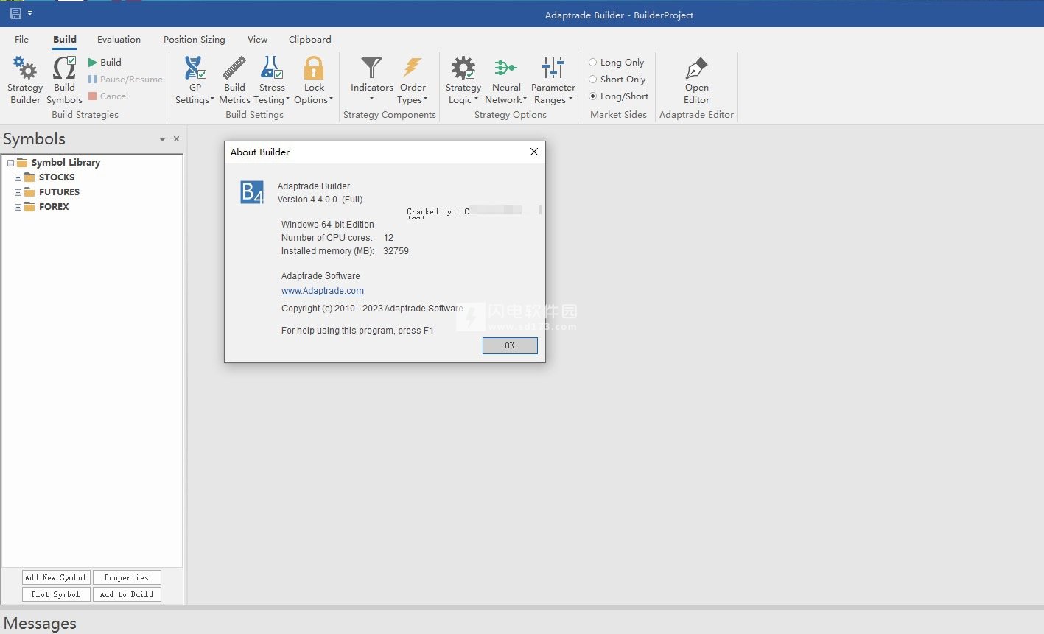1044x634 pixels.
Task: Click the installed memory value 32759
Action: 396,251
